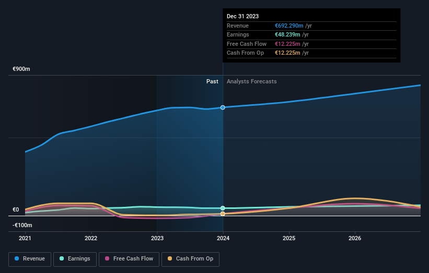Click the €692.290m revenue value in tooltip
Screen dimensions: 429x273
click(289, 26)
